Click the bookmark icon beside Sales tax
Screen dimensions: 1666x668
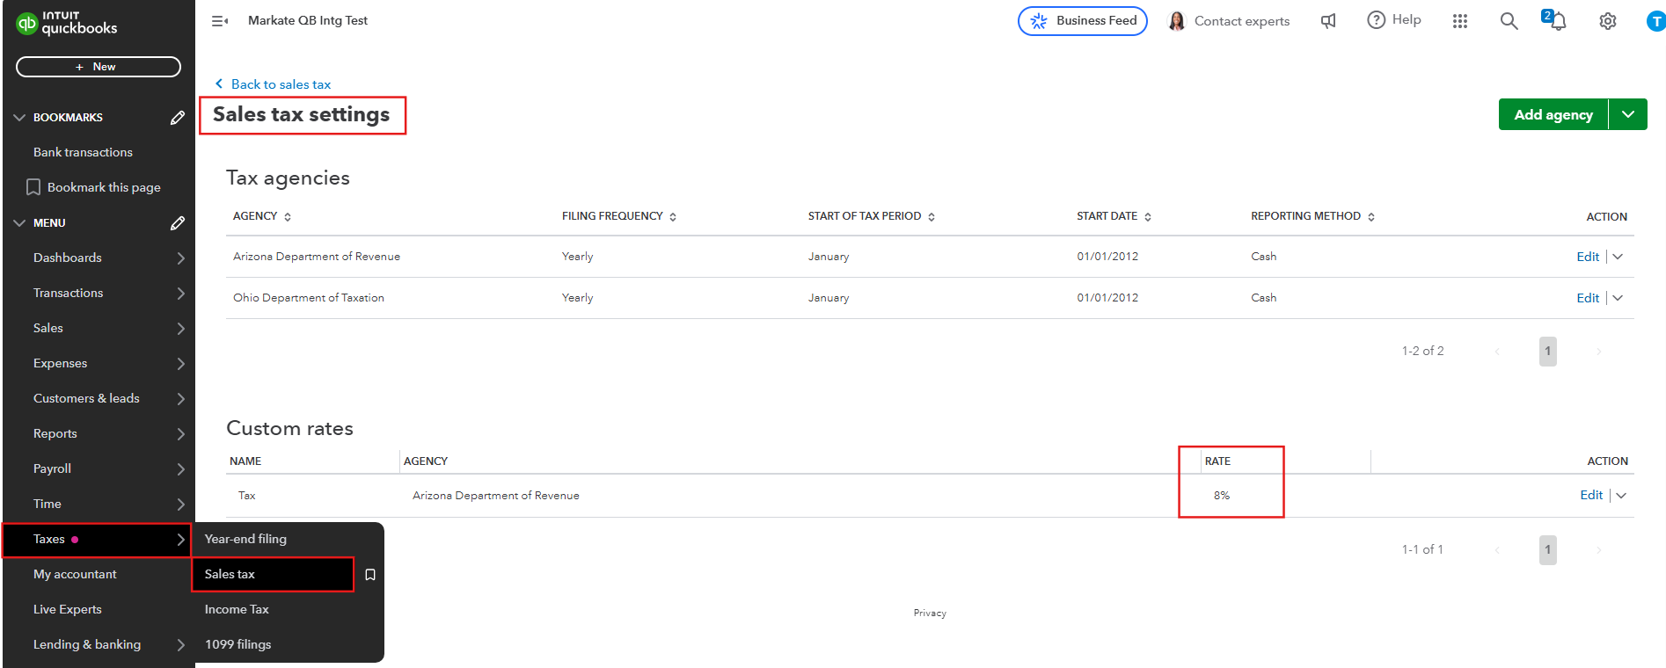tap(370, 574)
